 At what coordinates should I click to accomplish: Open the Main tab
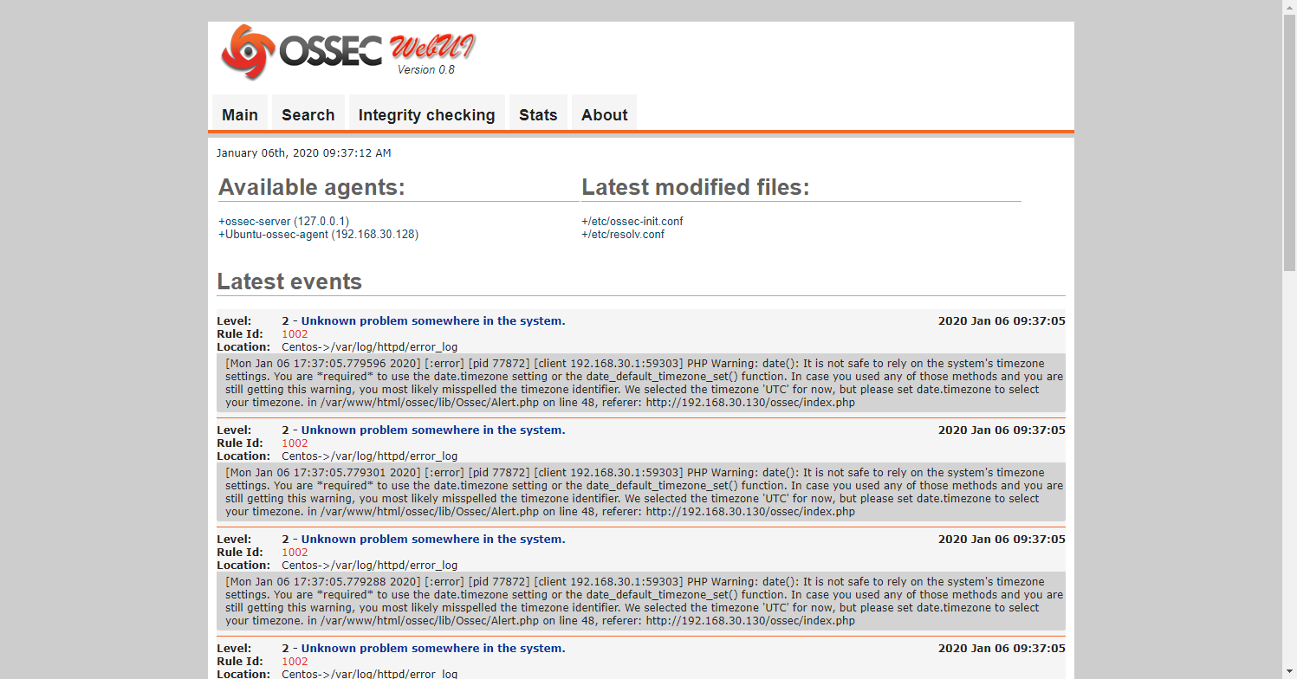[240, 114]
